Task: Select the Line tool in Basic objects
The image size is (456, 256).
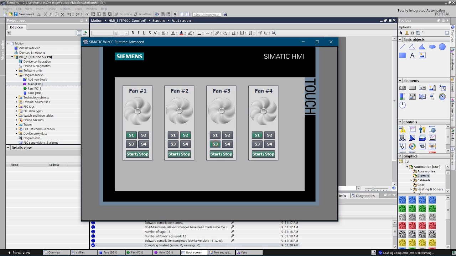Action: click(402, 47)
